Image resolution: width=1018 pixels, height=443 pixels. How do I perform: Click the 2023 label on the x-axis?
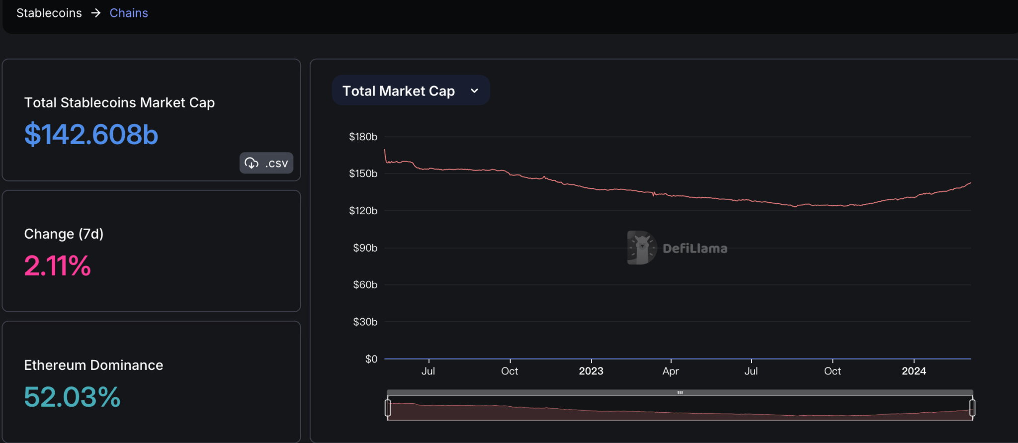(591, 371)
